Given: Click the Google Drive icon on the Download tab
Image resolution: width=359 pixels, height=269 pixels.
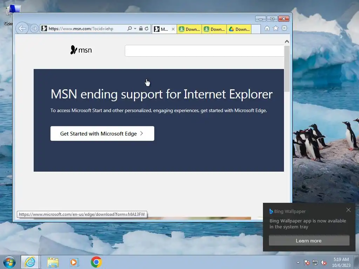Looking at the screenshot, I should pyautogui.click(x=231, y=29).
